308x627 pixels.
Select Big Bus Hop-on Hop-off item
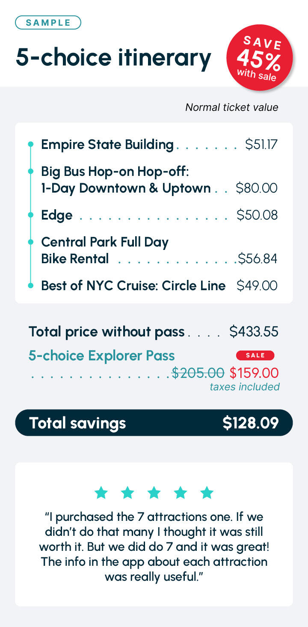125,180
